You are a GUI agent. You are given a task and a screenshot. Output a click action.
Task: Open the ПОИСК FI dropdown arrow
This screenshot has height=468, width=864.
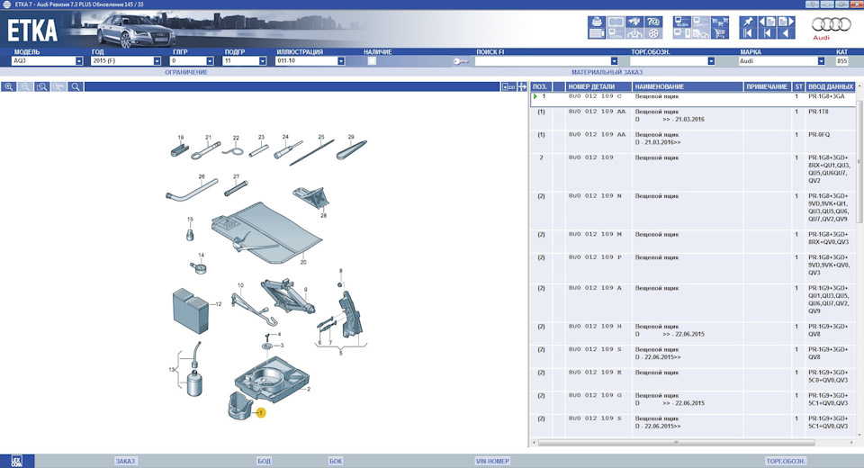[x=614, y=61]
